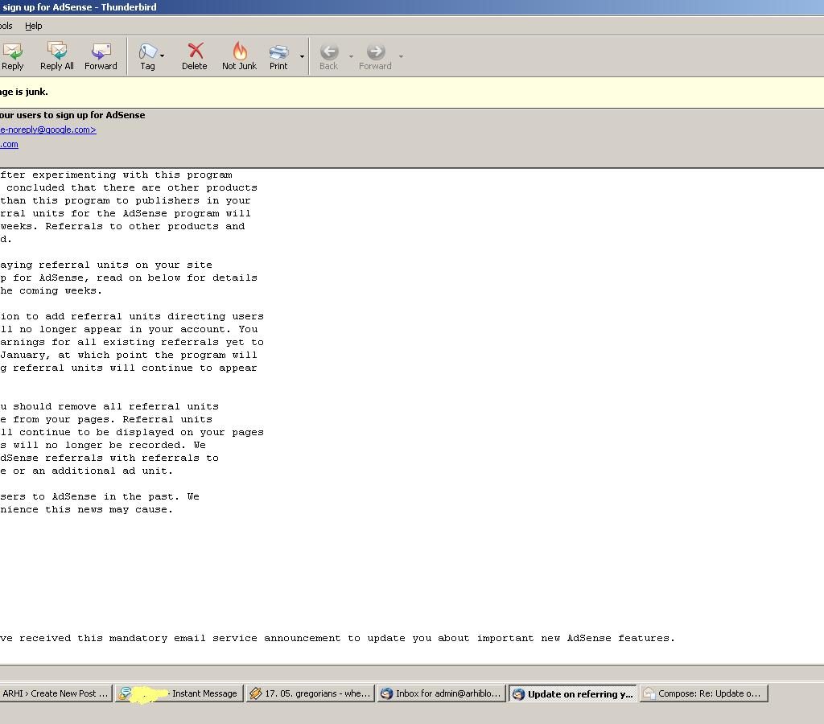The width and height of the screenshot is (824, 724).
Task: Open the Forward history dropdown arrow
Action: (401, 56)
